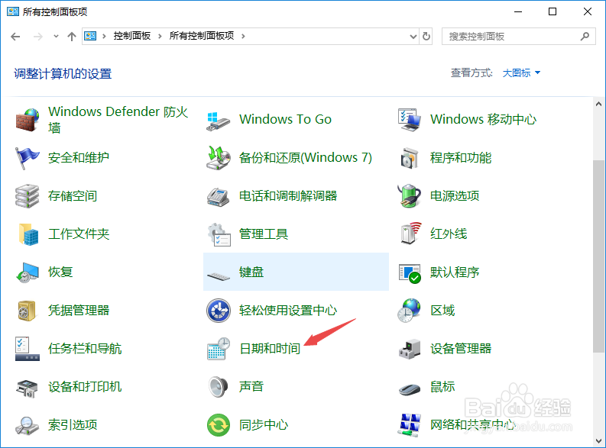
Task: Open the 大图标 view mode dropdown
Action: (521, 73)
